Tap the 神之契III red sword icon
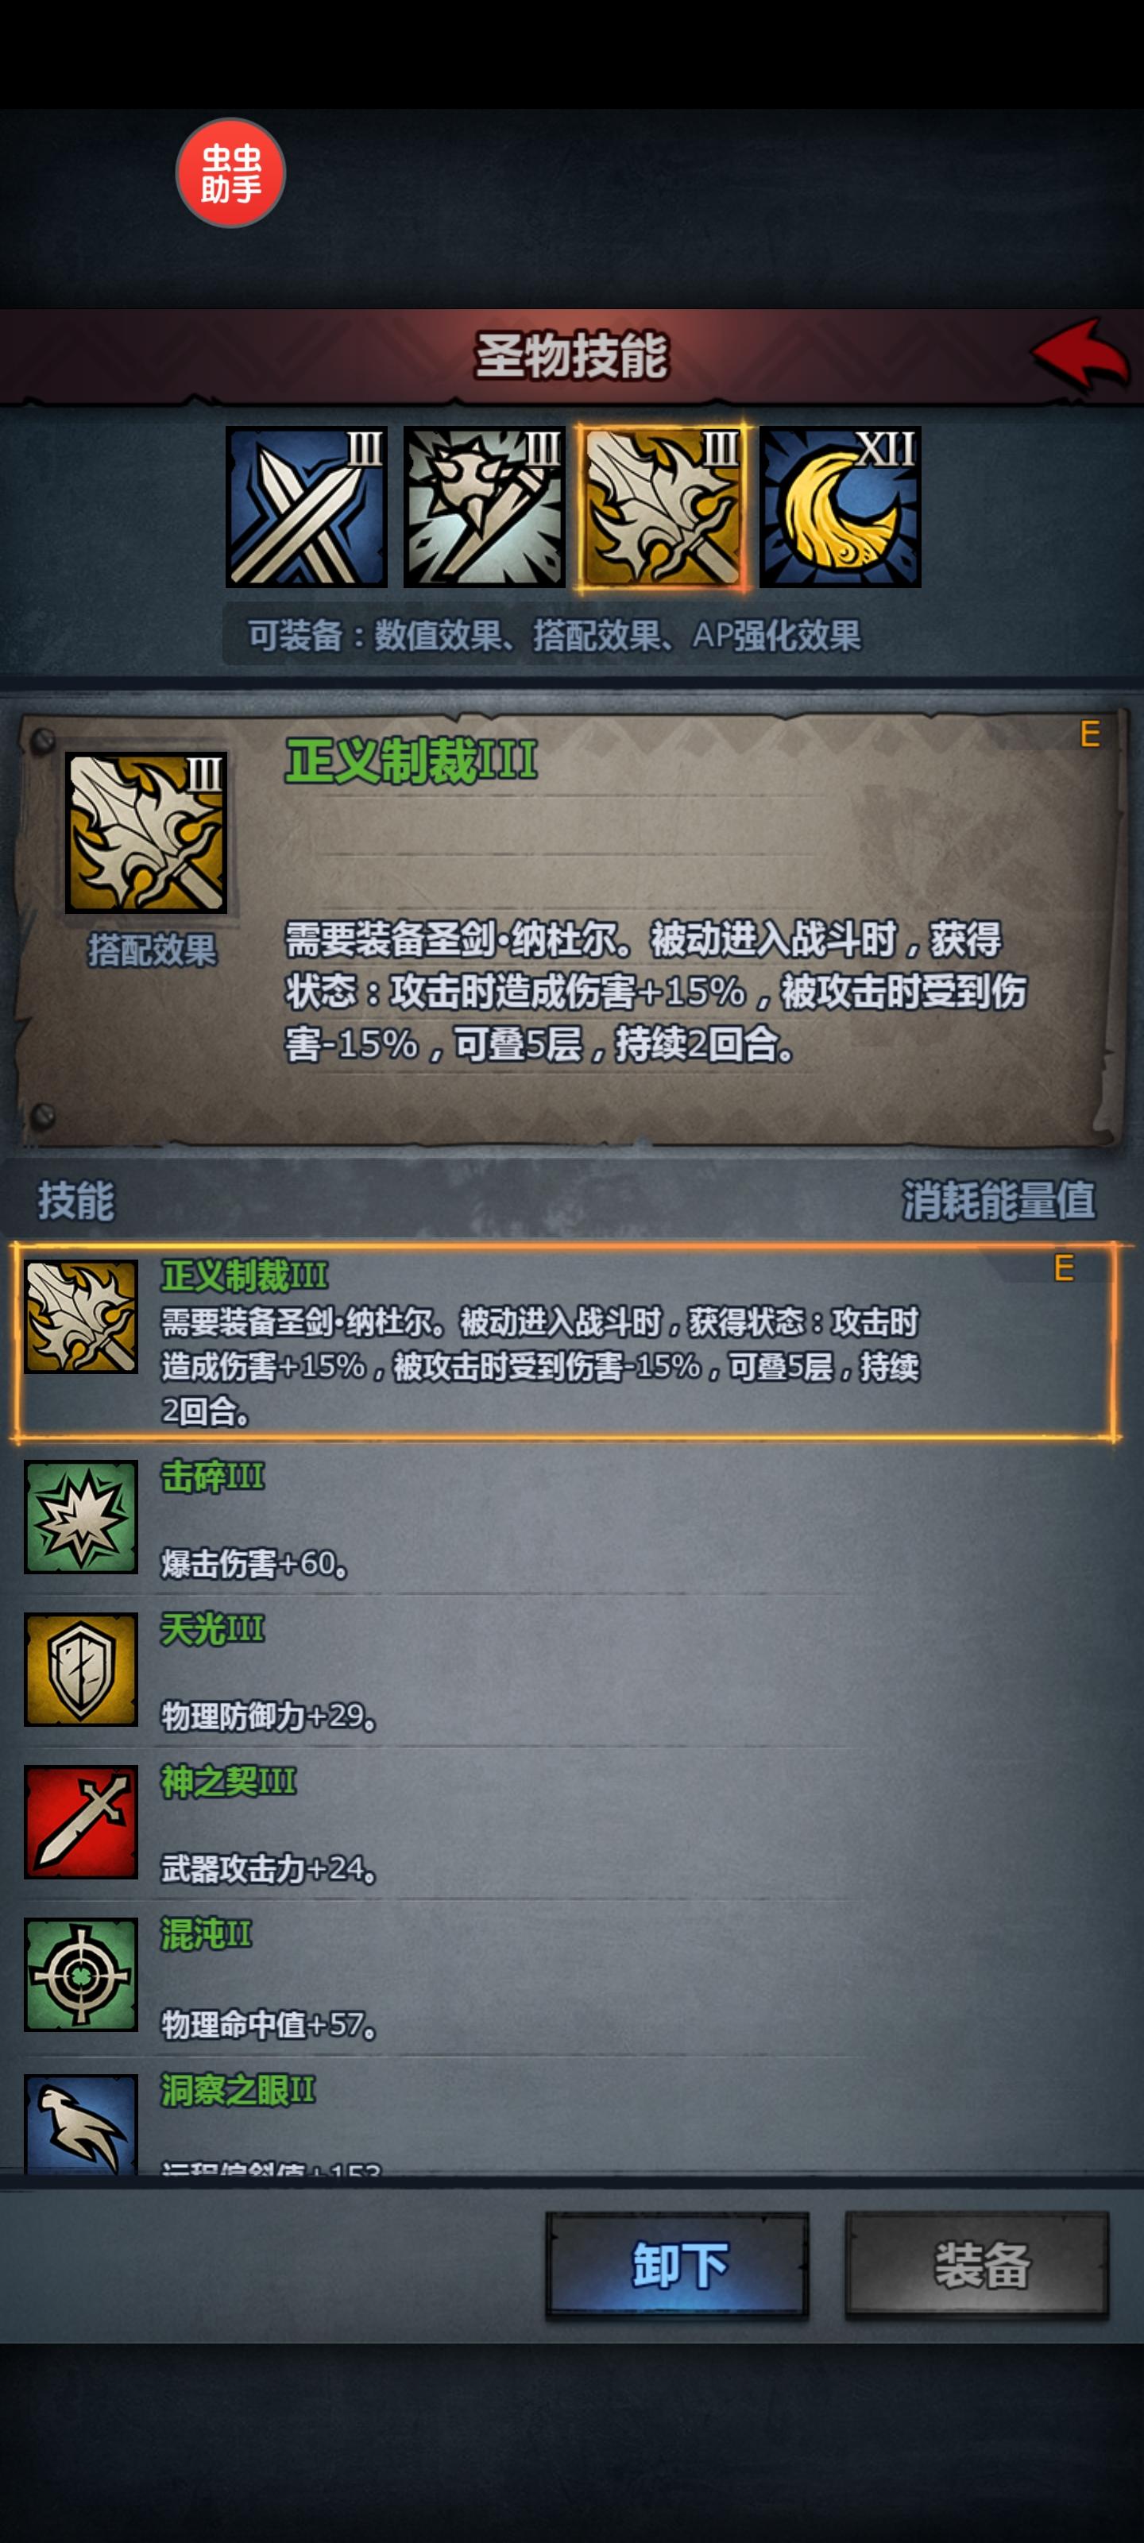Viewport: 1144px width, 2543px height. 81,1822
